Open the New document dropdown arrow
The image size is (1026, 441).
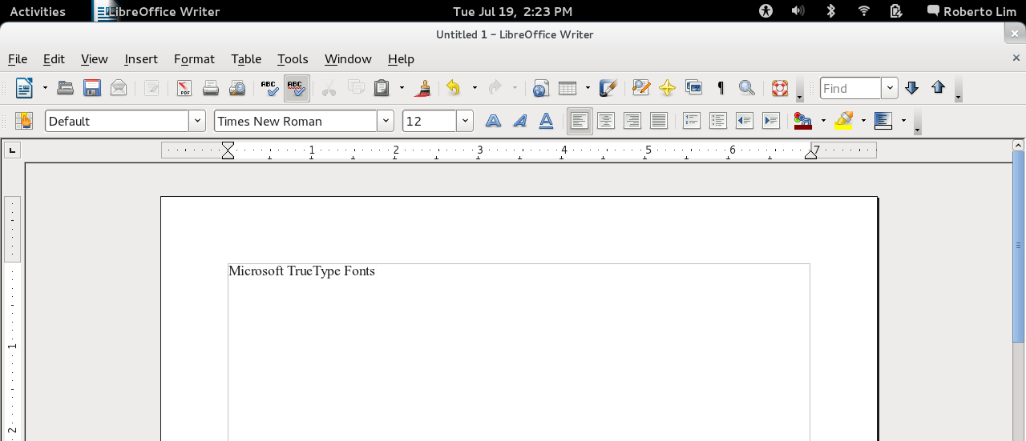(x=45, y=88)
